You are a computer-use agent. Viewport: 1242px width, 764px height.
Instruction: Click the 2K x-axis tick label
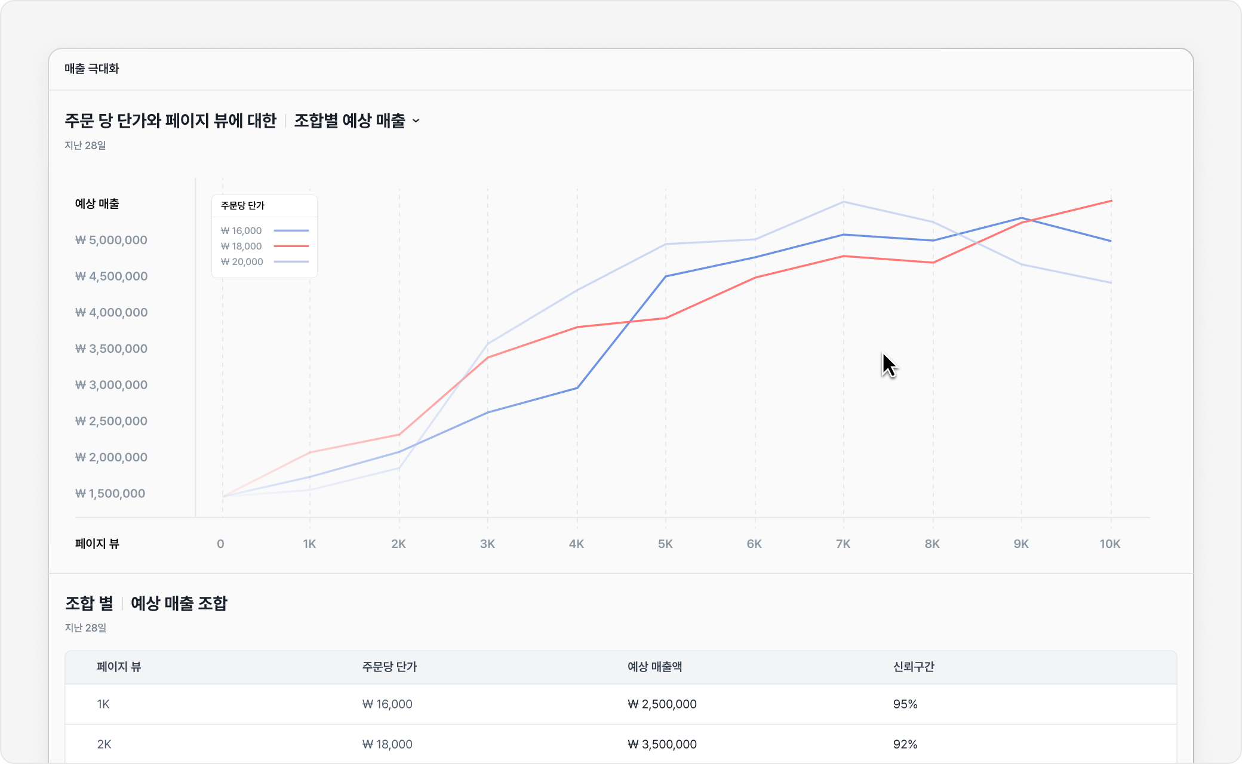coord(398,544)
